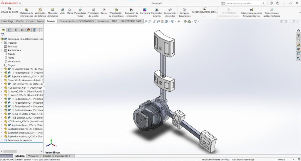
Task: Click the Buscar archivos y modelos search field
Action: 243,3
